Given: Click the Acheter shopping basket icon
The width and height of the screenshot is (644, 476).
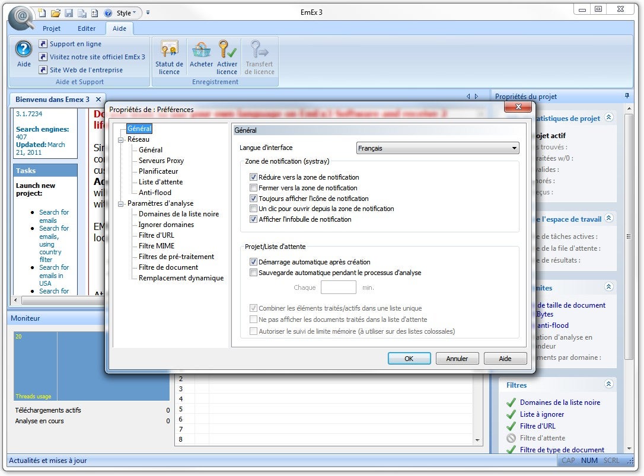Looking at the screenshot, I should (x=201, y=49).
